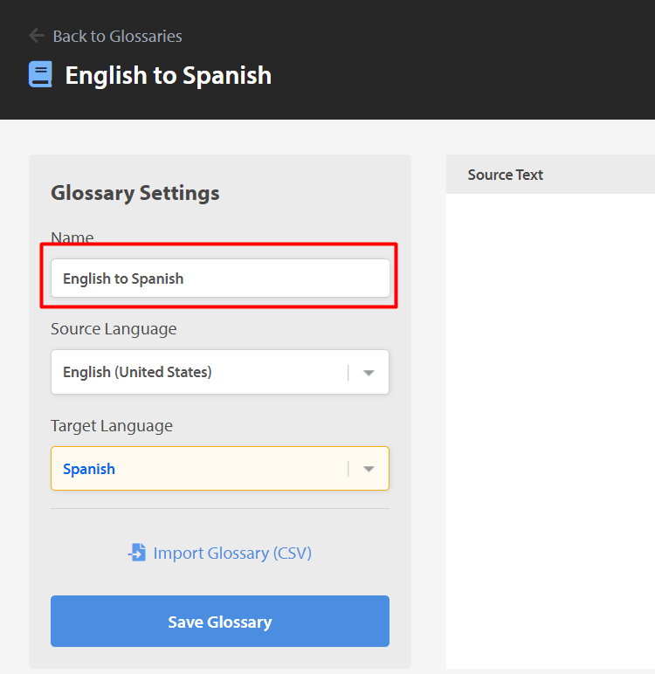Screen dimensions: 655x674
Task: Click the English to Spanish page title
Action: point(169,76)
